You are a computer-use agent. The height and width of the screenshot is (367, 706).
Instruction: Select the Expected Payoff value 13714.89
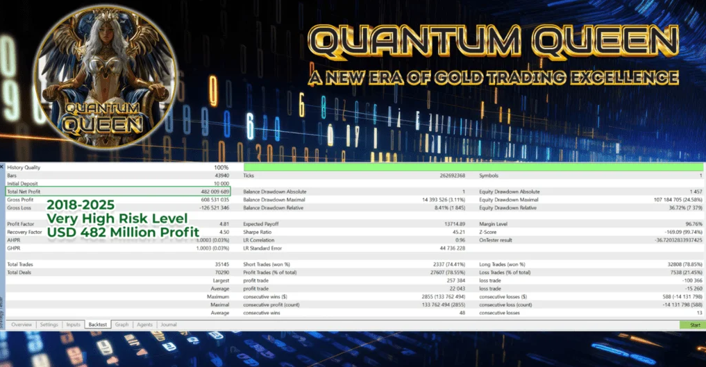(x=455, y=224)
